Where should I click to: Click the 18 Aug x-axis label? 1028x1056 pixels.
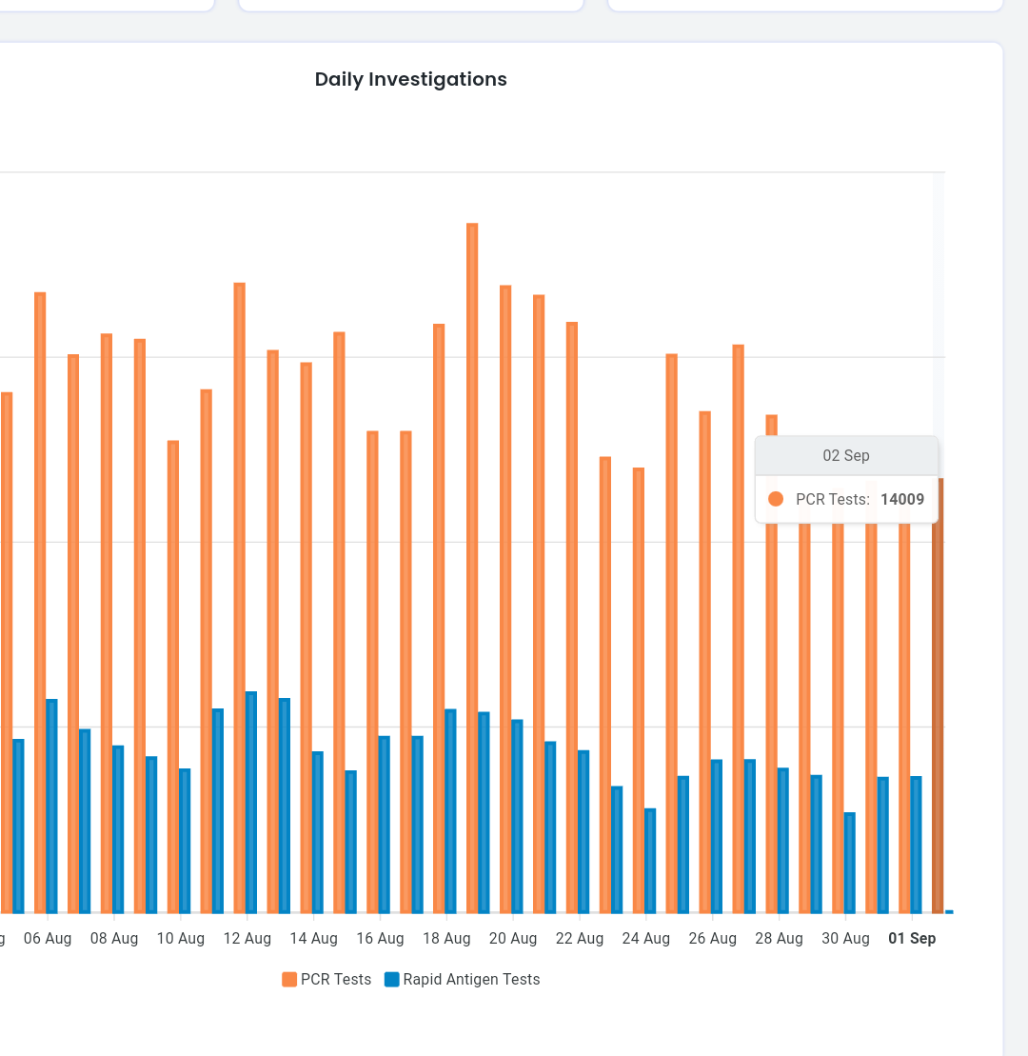[x=446, y=938]
